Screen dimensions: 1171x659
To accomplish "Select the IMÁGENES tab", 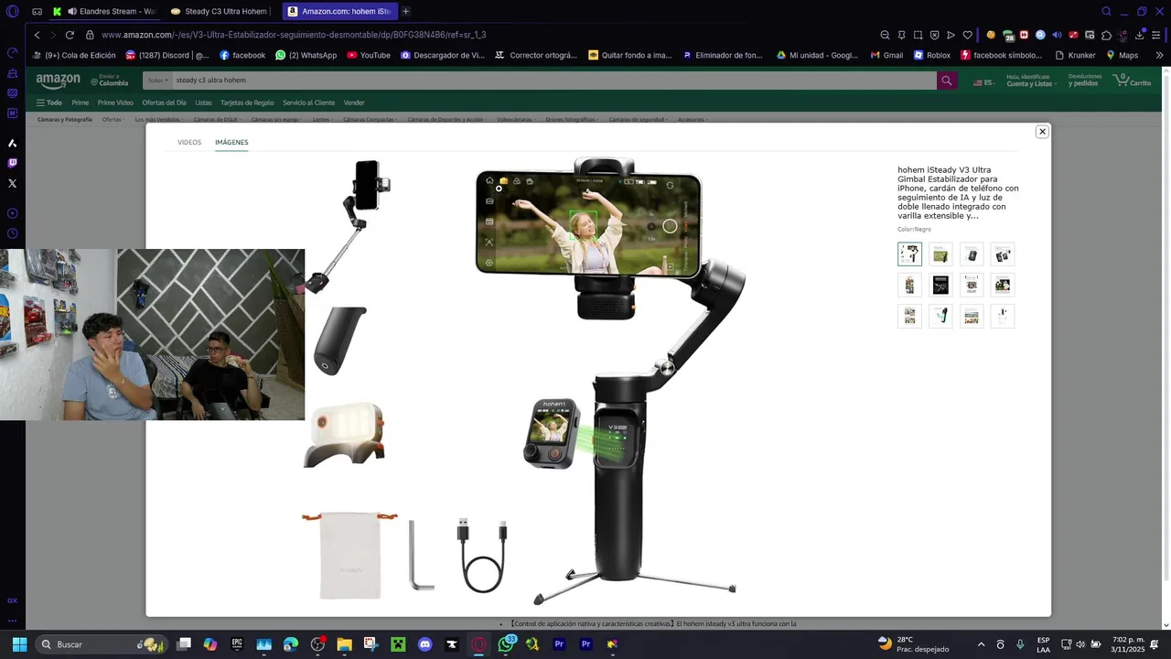I will point(231,143).
